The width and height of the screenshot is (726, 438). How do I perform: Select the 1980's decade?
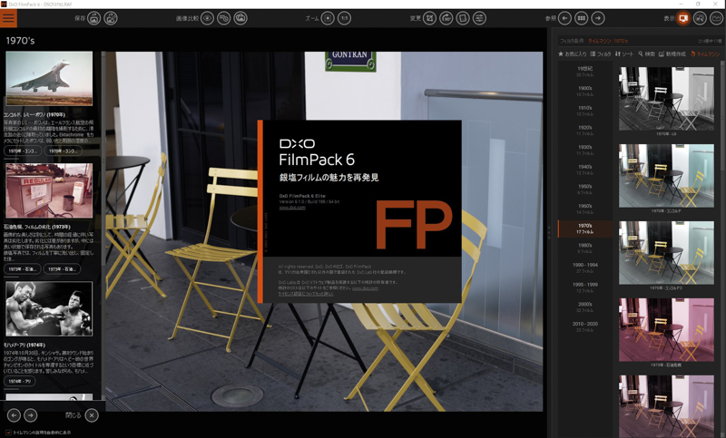[585, 248]
